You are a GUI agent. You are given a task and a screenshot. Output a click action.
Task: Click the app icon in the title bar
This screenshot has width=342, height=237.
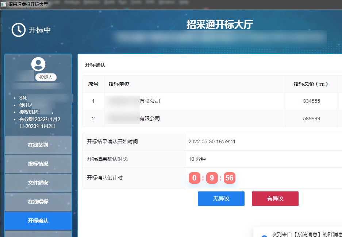3,4
